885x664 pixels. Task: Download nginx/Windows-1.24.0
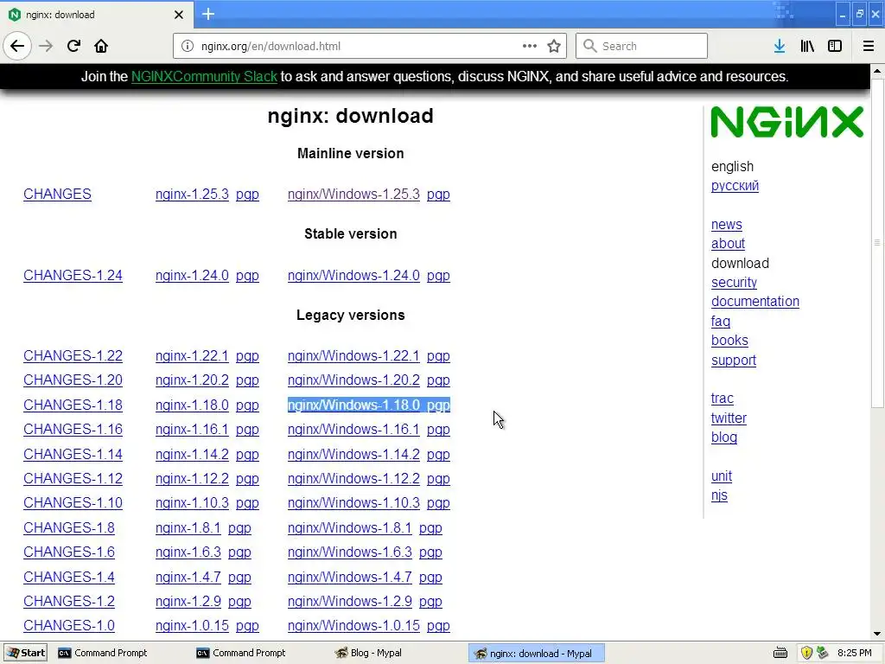(353, 276)
